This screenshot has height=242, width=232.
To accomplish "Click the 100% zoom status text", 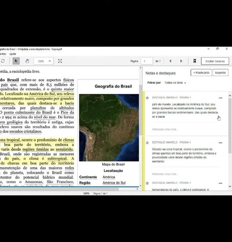I will point(86,193).
